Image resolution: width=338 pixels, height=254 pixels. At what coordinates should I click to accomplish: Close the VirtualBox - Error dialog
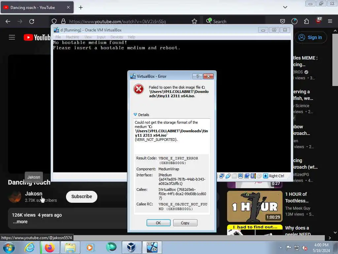[208, 76]
